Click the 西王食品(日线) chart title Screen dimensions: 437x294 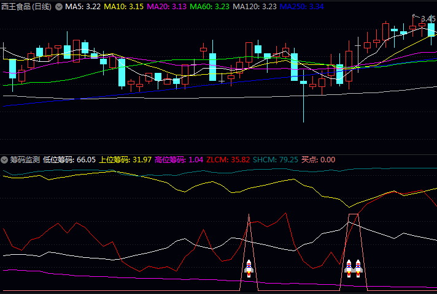click(x=27, y=7)
